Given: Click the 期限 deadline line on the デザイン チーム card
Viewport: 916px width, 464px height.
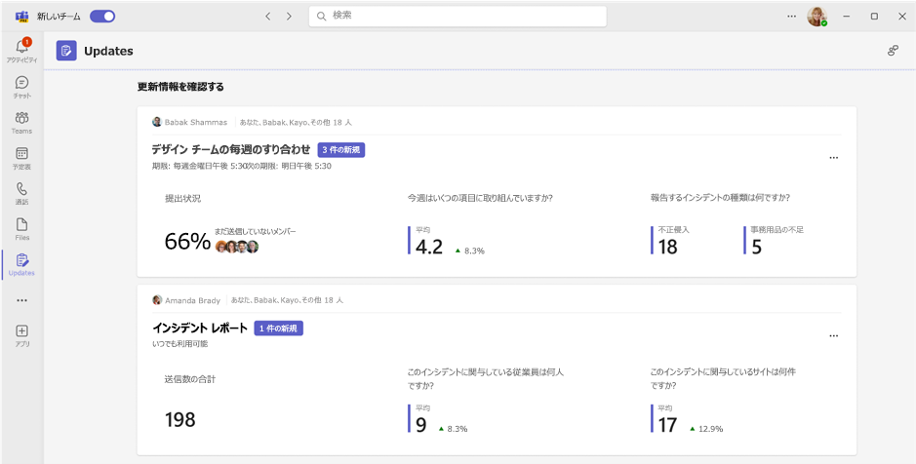Looking at the screenshot, I should 242,166.
